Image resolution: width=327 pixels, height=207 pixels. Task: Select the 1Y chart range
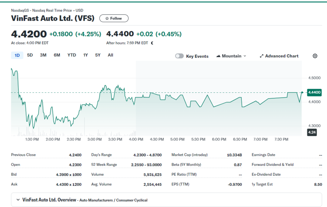(x=85, y=55)
